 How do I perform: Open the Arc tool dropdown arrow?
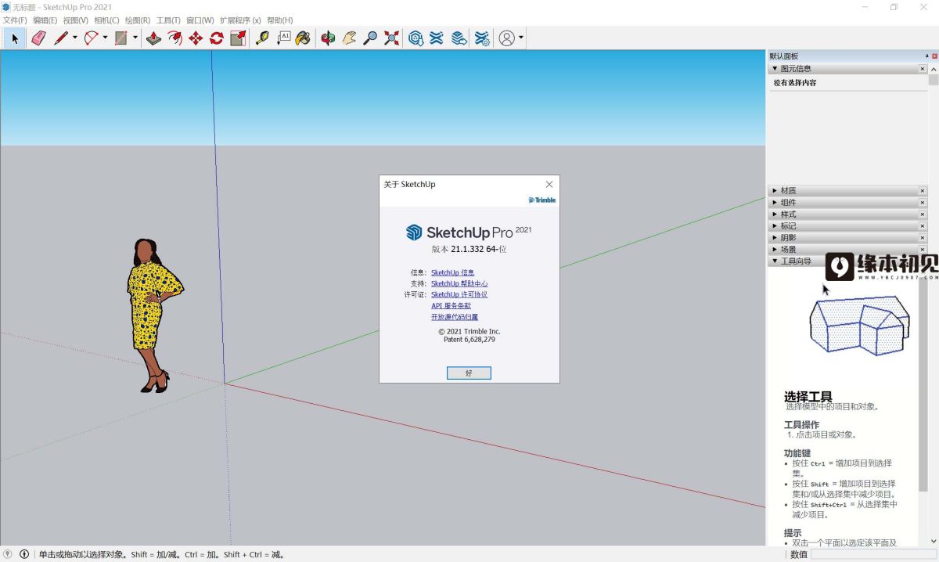click(105, 38)
